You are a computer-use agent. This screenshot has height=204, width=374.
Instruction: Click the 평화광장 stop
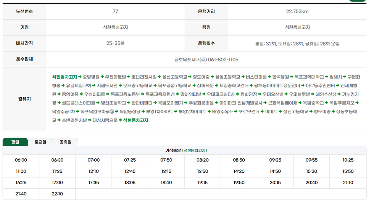coord(248,95)
